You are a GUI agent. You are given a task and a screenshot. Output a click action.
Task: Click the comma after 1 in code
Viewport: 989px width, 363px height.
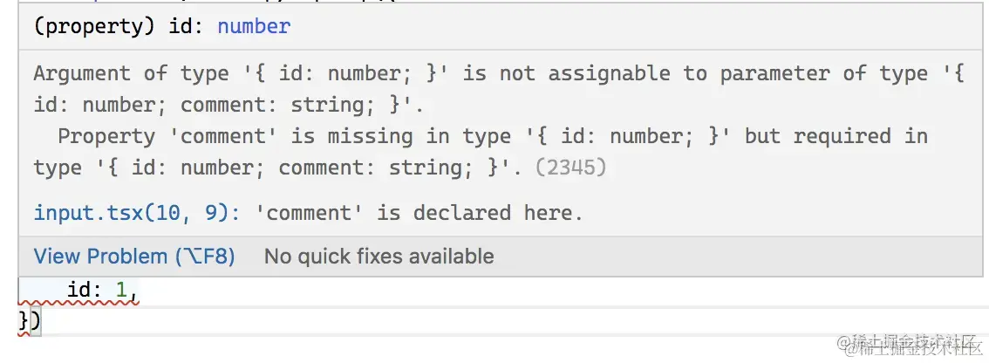point(134,291)
